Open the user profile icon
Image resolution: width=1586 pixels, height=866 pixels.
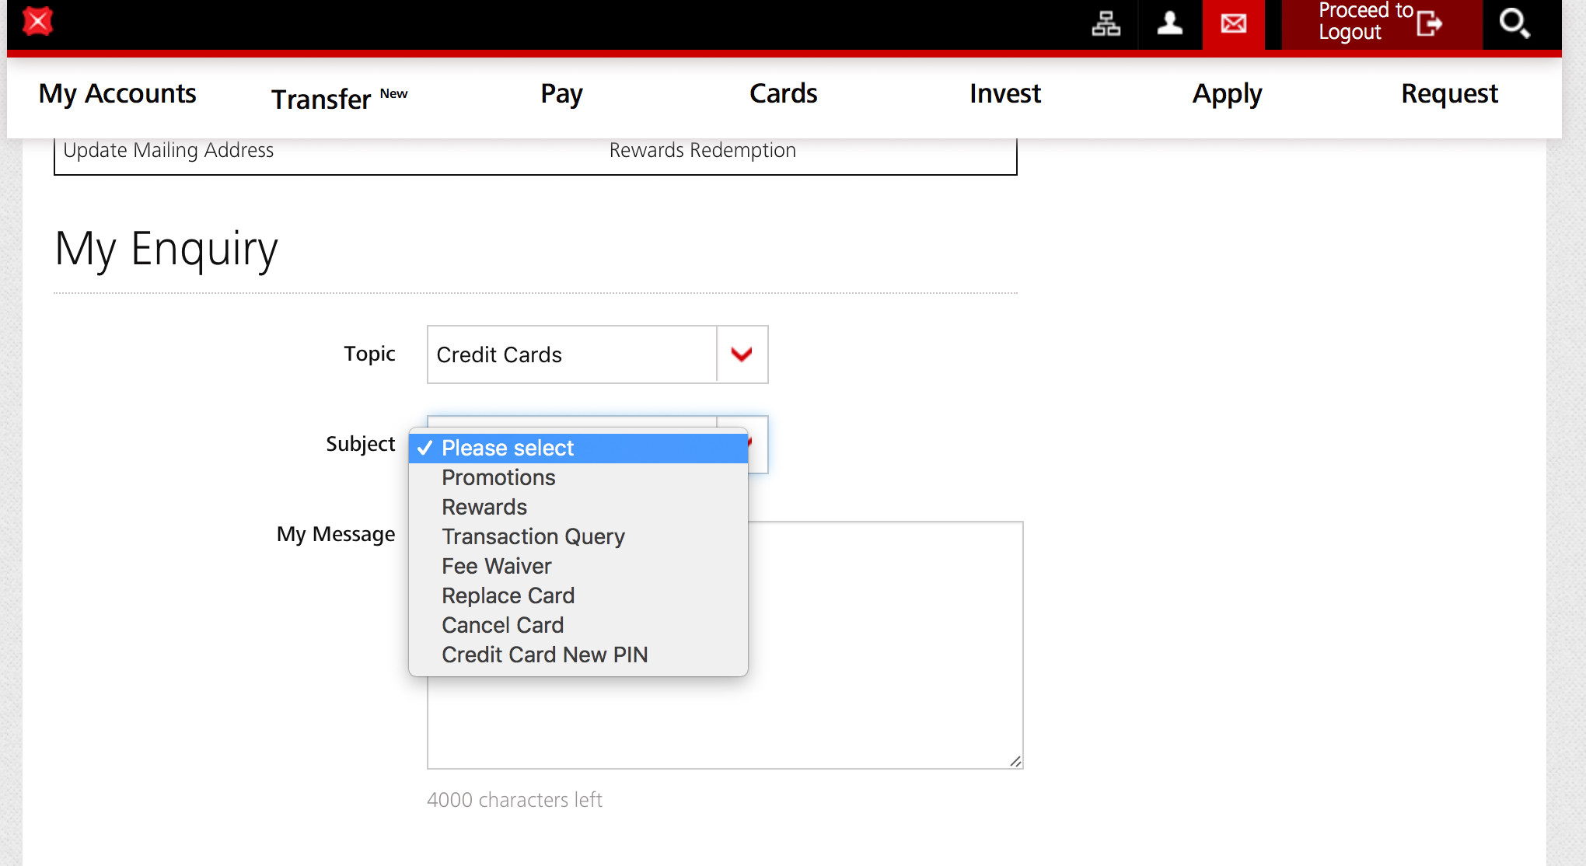click(x=1169, y=23)
